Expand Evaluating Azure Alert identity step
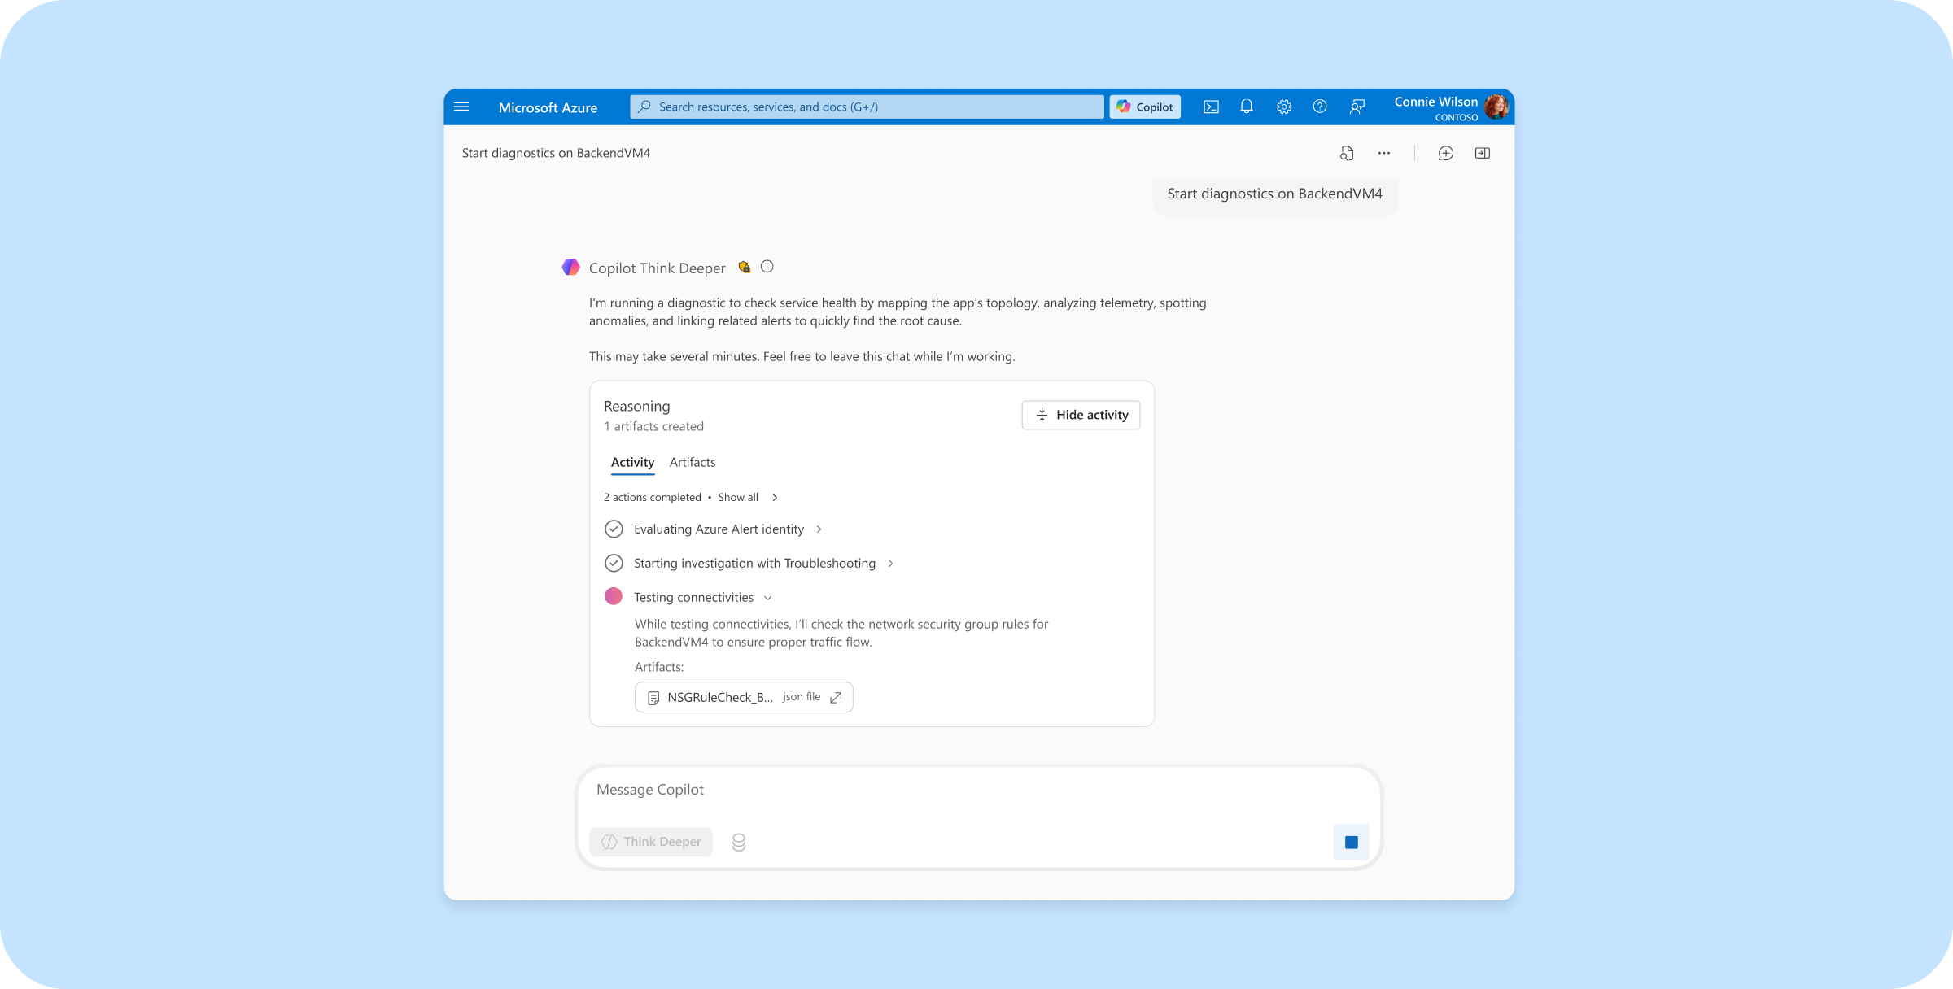This screenshot has width=1953, height=989. click(727, 529)
